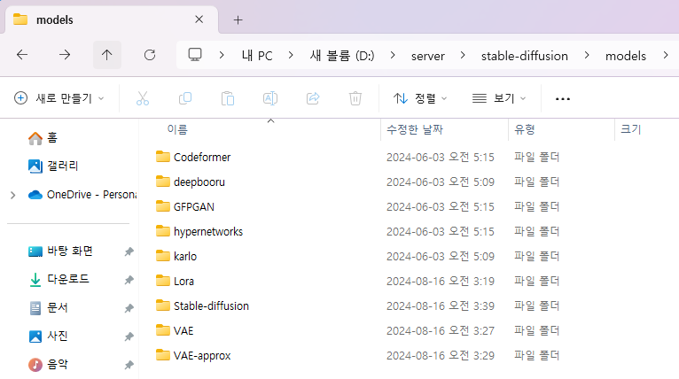Expand chevron after 새 볼륨 (D:)
Screen dimensions: 679x379
(x=393, y=56)
